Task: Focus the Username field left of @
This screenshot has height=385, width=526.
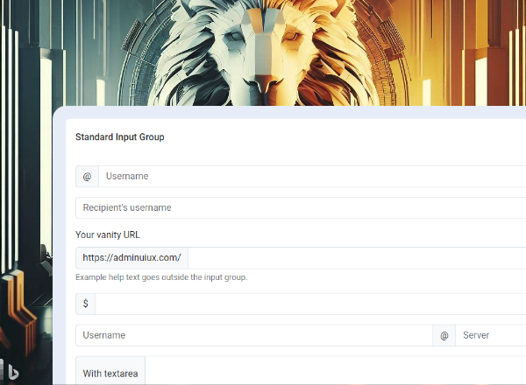Action: [x=254, y=336]
